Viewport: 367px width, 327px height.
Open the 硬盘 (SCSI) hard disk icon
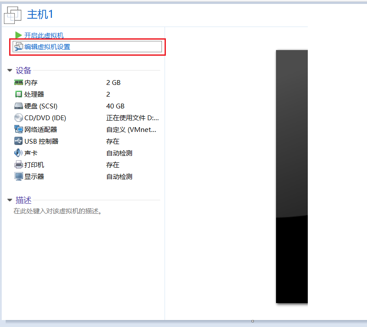19,106
